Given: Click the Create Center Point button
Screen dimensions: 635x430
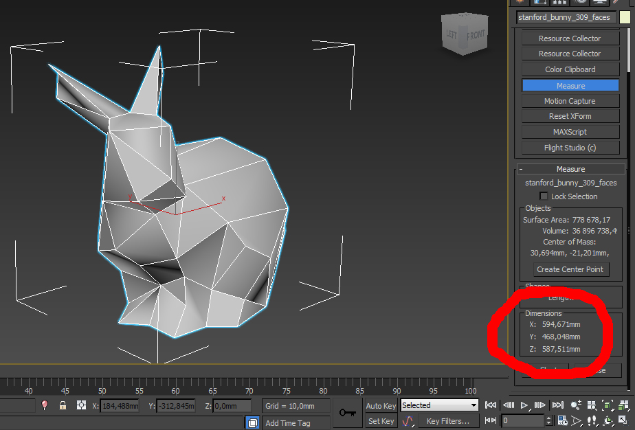Looking at the screenshot, I should point(570,269).
